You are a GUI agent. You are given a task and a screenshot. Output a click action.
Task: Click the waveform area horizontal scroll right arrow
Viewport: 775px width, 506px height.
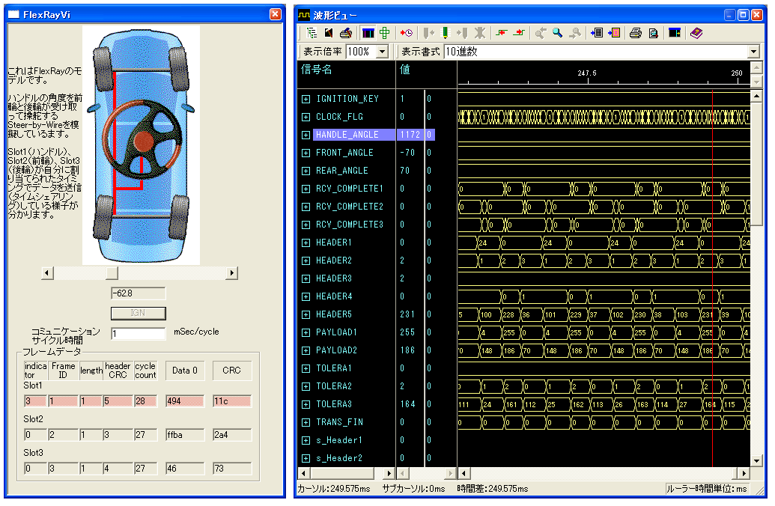744,473
